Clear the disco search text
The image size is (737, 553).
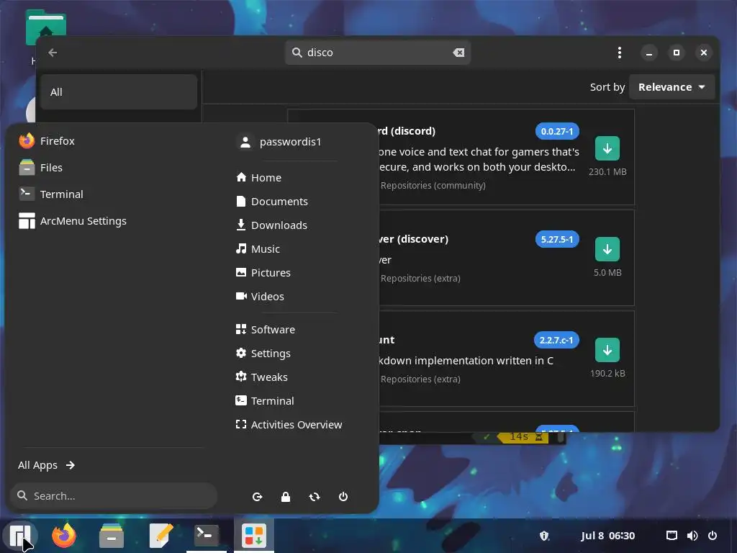point(458,53)
